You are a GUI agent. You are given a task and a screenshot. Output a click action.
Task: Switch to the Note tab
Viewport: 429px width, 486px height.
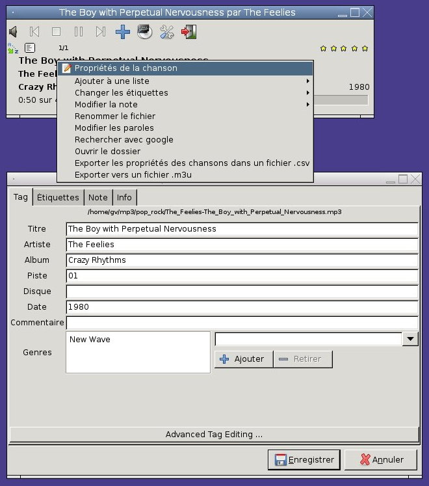[x=98, y=197]
